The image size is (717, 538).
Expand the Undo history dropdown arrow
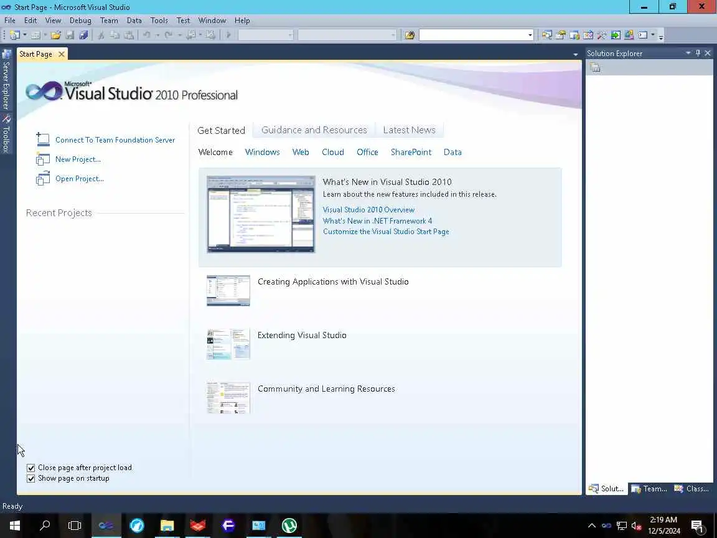(157, 35)
